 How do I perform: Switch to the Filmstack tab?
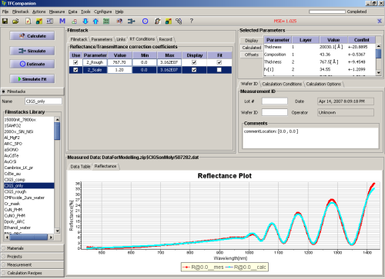click(x=79, y=39)
